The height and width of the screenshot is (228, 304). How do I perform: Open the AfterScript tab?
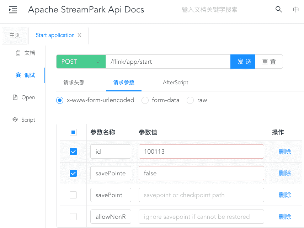(x=175, y=83)
